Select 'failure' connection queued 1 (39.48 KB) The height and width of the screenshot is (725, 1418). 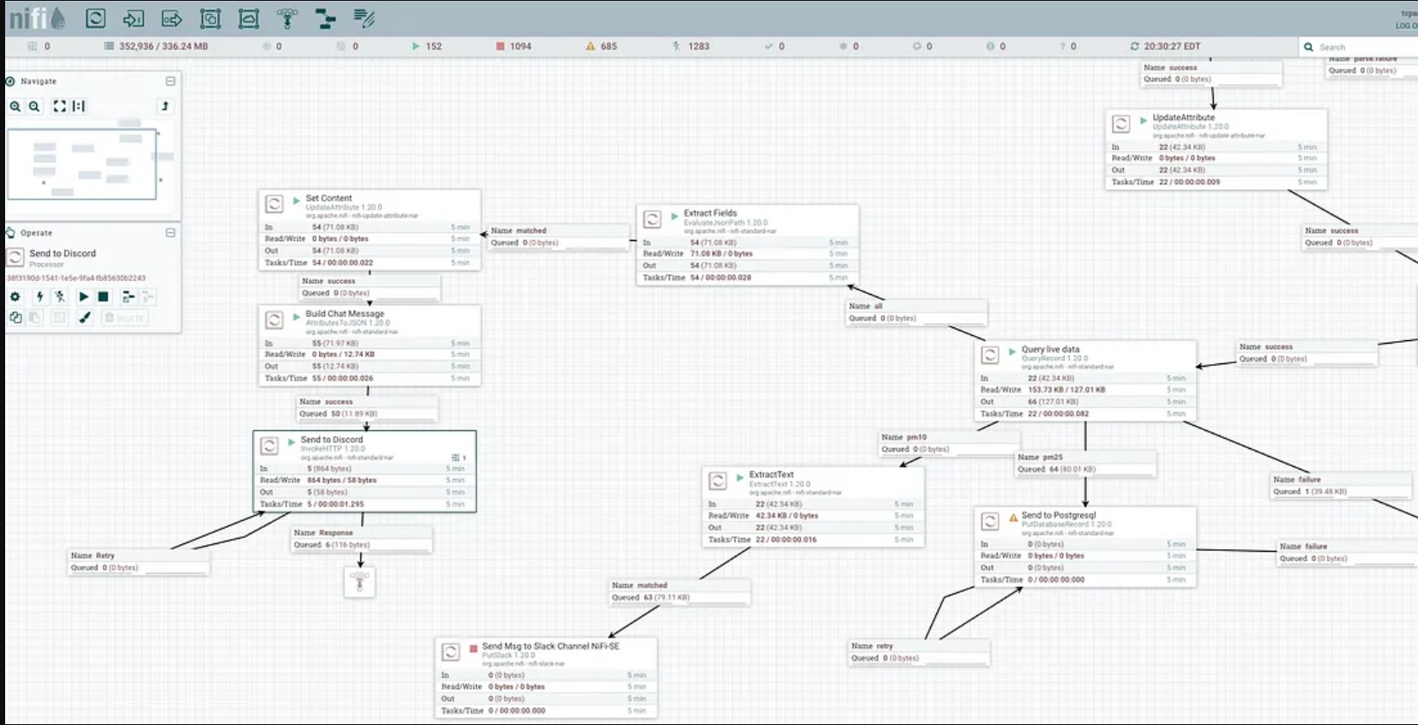(1342, 485)
